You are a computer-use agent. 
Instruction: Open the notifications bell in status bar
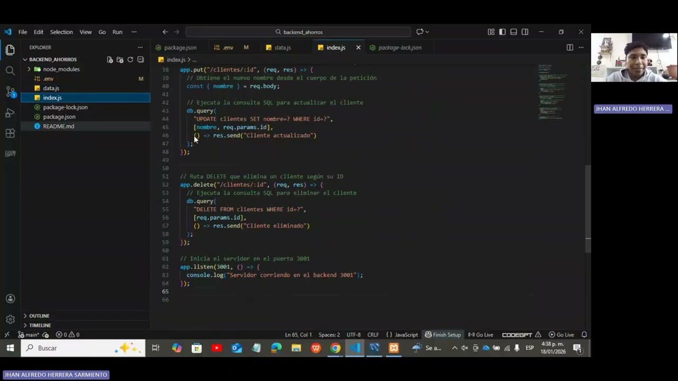click(x=584, y=334)
